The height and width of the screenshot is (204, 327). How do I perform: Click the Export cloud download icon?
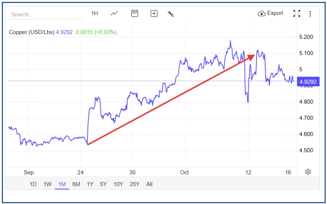tap(262, 14)
